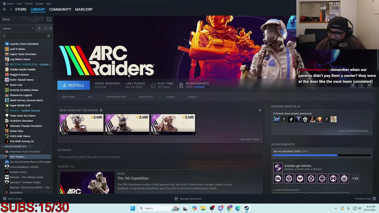Screen dimensions: 379x213
Task: Select Unfair Flips game icon
Action: pyautogui.click(x=7, y=131)
